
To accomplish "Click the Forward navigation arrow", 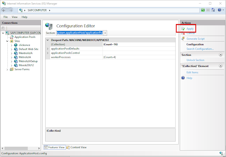I will click(11, 10).
